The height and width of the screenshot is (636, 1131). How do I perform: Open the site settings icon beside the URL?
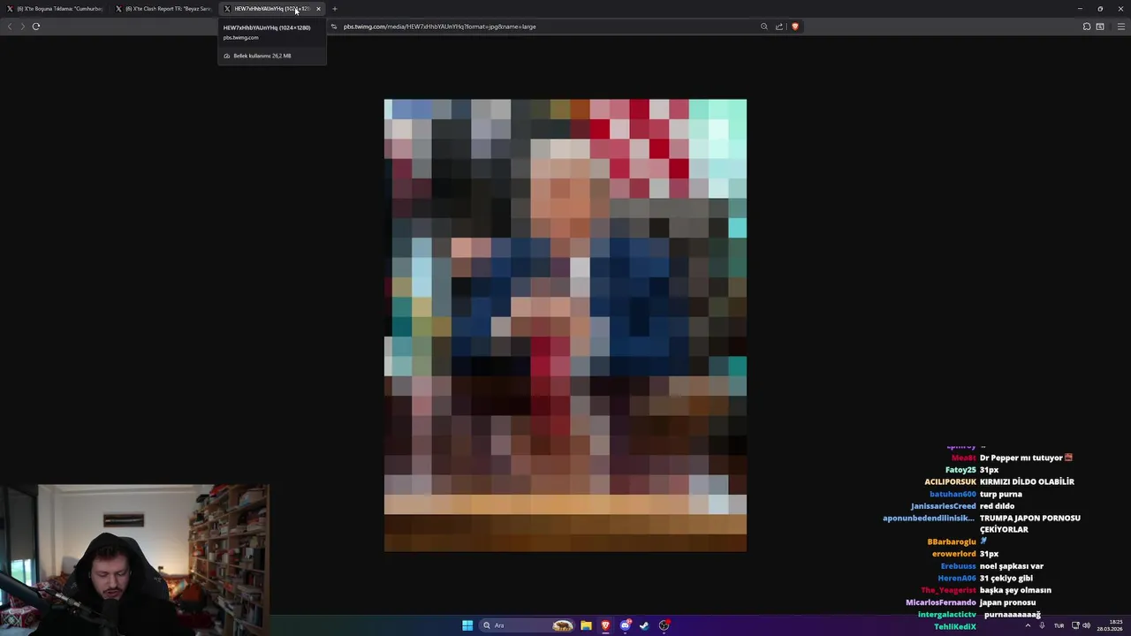334,26
